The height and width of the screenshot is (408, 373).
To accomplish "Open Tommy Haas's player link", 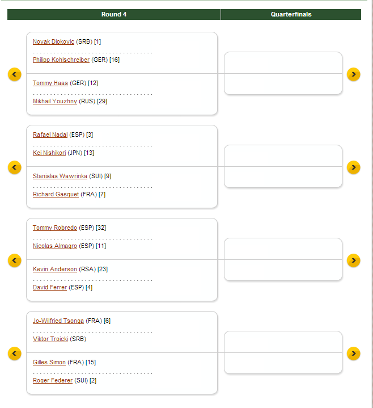I will click(x=50, y=83).
